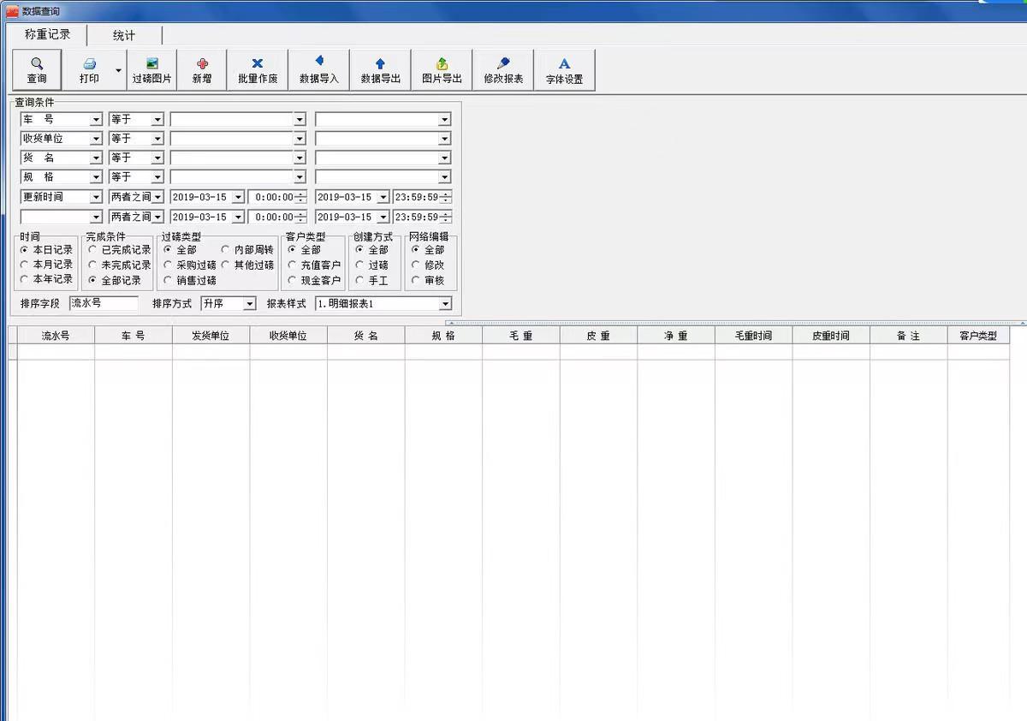Click the 毛重 column header
The image size is (1027, 721).
[520, 336]
